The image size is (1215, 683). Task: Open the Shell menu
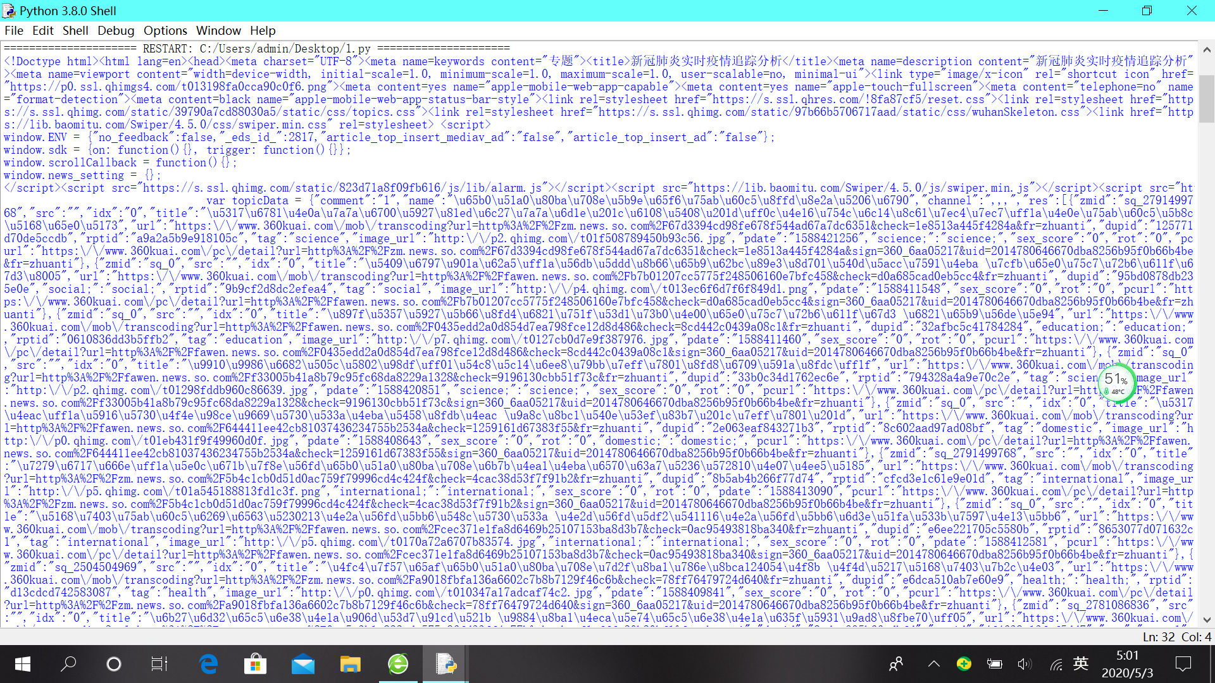pos(75,30)
